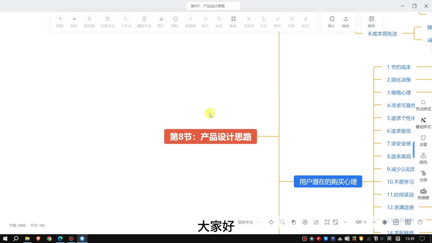Screen dimensions: 432x243
Task: Click the 前进 (redo) toolbar icon
Action: pyautogui.click(x=74, y=22)
